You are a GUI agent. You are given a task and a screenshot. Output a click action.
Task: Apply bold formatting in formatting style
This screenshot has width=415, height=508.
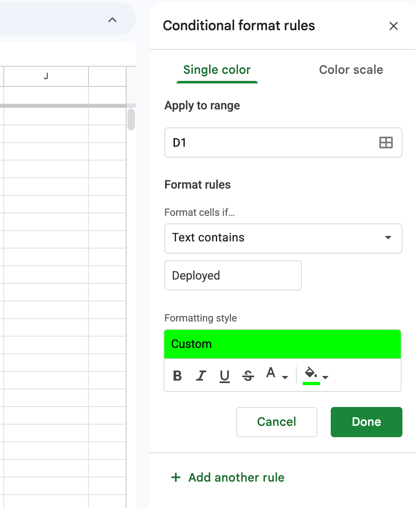[177, 376]
